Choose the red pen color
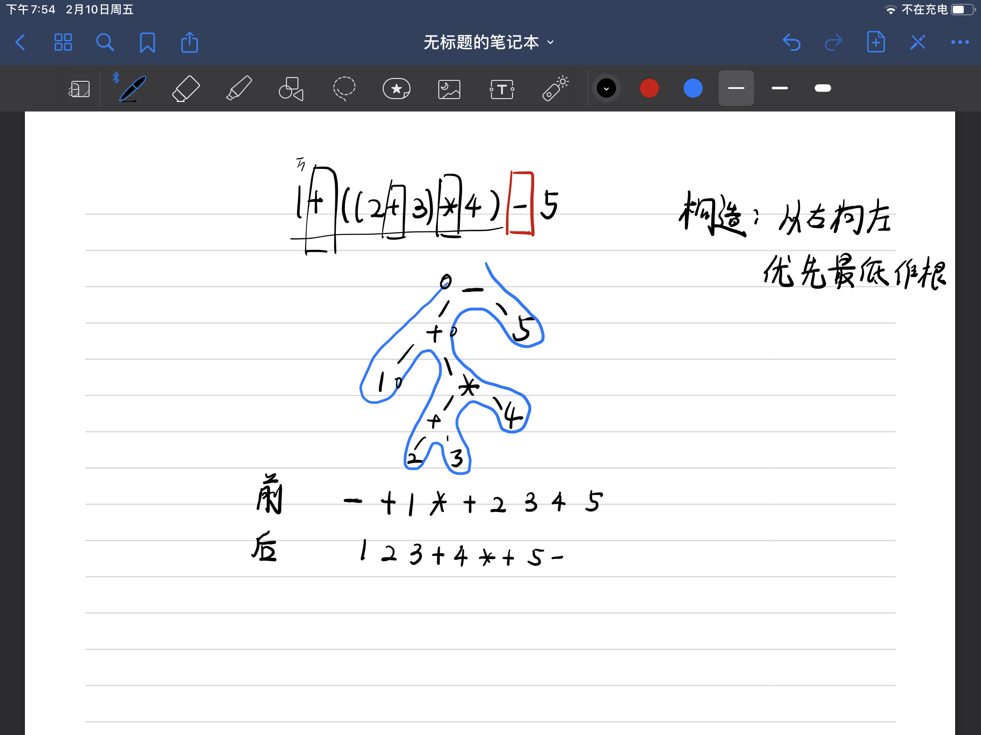Image resolution: width=981 pixels, height=735 pixels. (x=649, y=89)
